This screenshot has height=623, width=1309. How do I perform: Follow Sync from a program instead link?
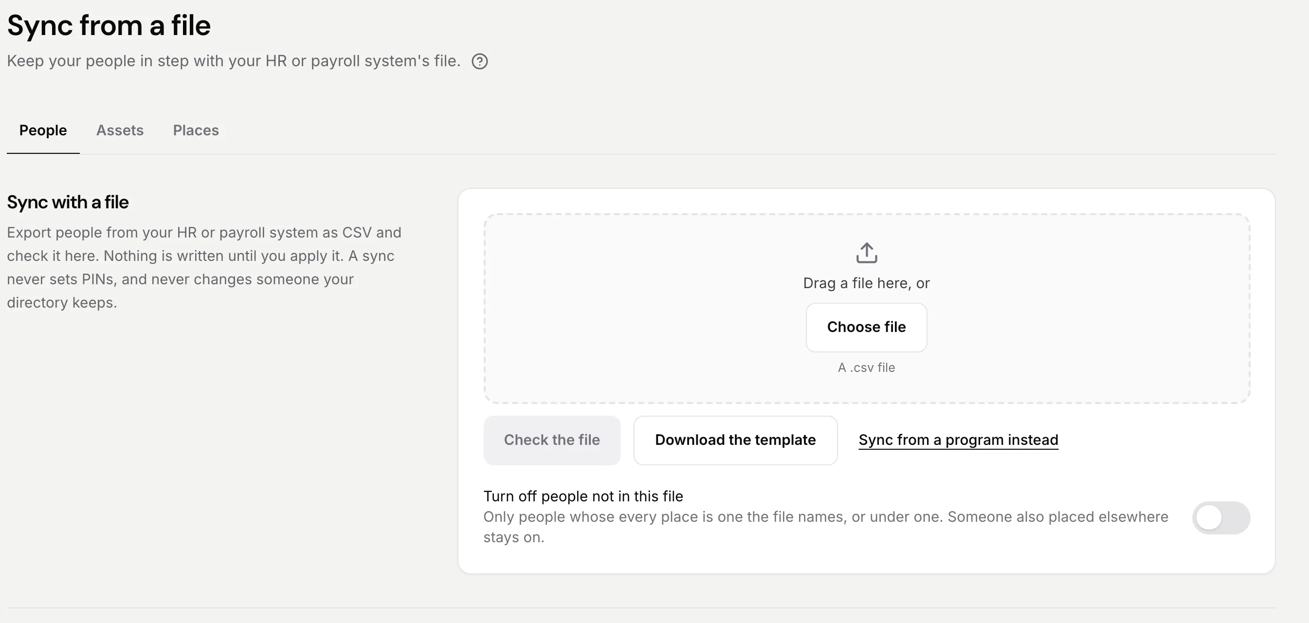coord(958,440)
